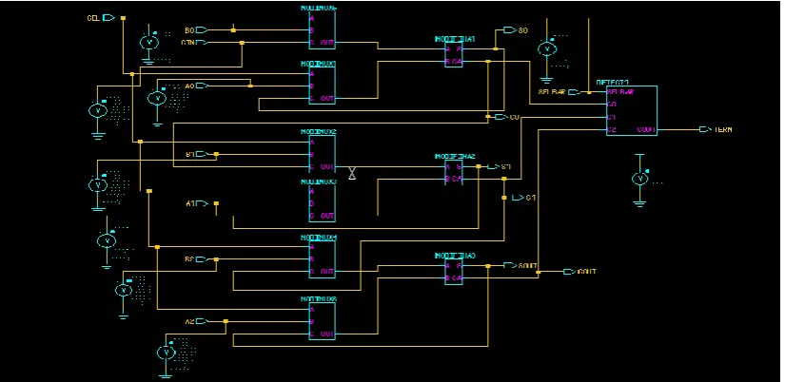Select the voltage source below TERN output

pyautogui.click(x=639, y=179)
